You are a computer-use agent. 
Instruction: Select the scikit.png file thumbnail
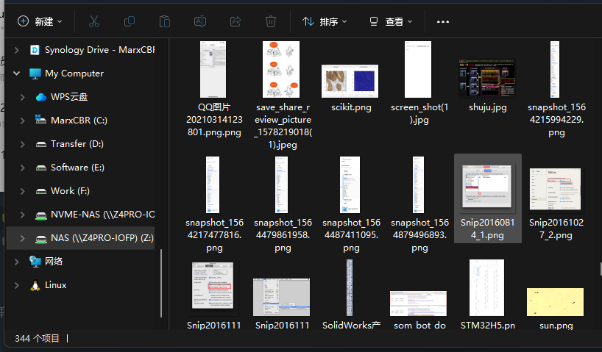pyautogui.click(x=350, y=80)
